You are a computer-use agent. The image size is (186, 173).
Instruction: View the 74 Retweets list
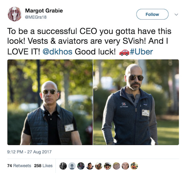tap(19, 166)
